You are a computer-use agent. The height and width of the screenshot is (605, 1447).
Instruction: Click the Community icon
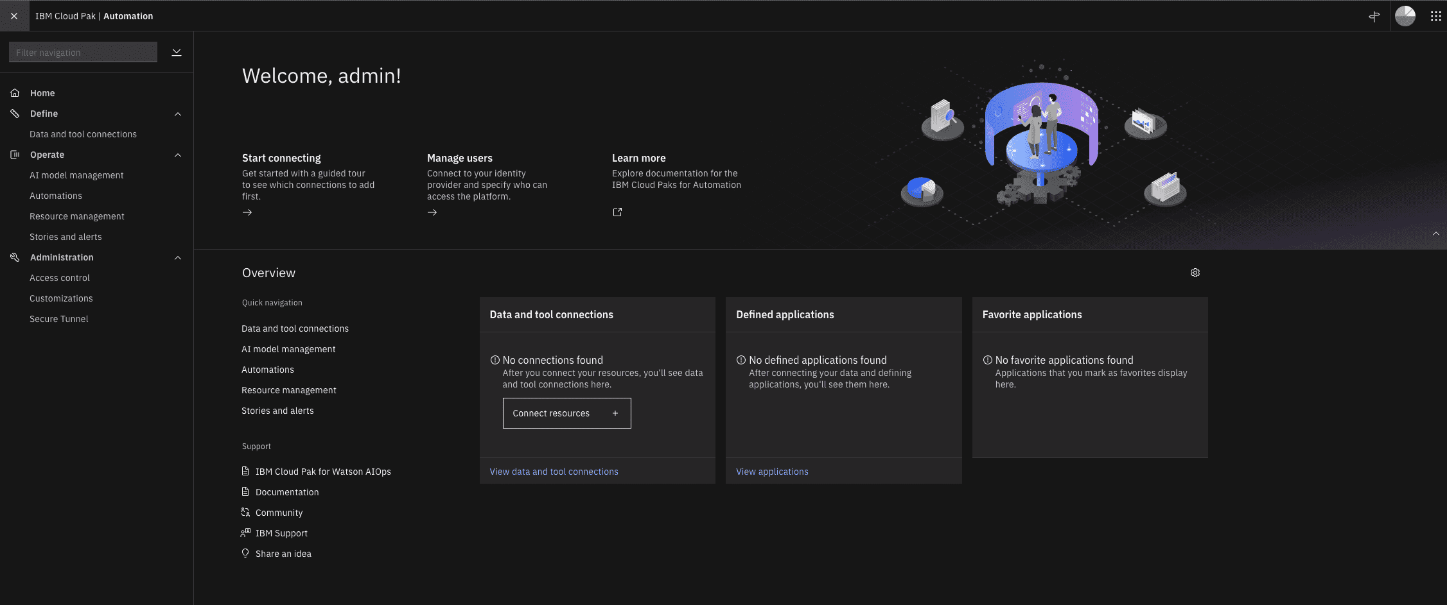tap(245, 512)
